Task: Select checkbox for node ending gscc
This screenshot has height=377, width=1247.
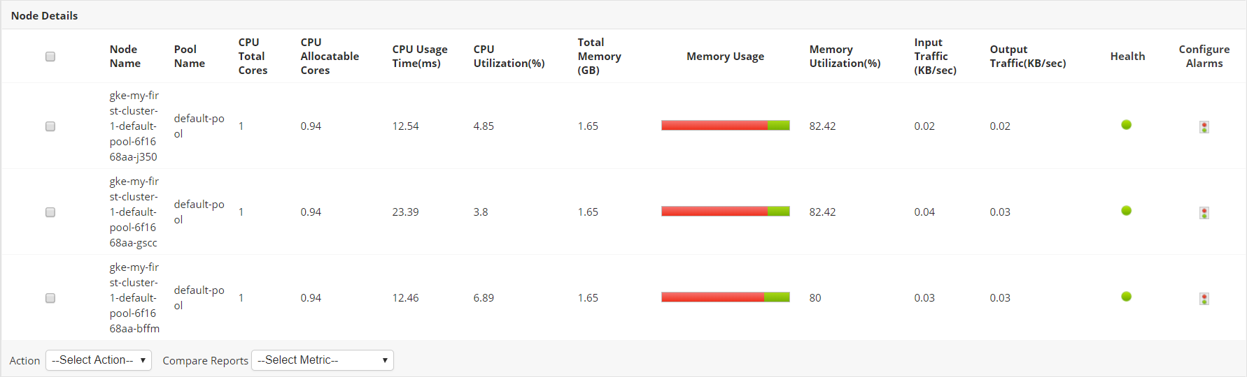Action: pos(50,212)
